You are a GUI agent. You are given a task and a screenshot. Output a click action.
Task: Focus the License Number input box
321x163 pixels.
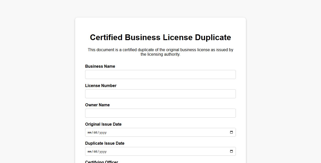tap(160, 94)
